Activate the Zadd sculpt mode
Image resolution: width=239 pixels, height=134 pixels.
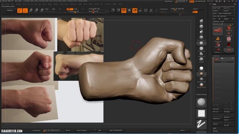70,9
